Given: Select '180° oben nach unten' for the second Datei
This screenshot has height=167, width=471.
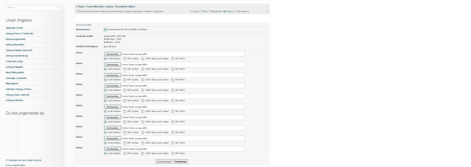Looking at the screenshot, I should click(x=143, y=69).
